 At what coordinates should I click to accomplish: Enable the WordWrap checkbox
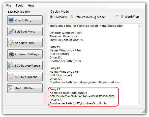[117, 17]
